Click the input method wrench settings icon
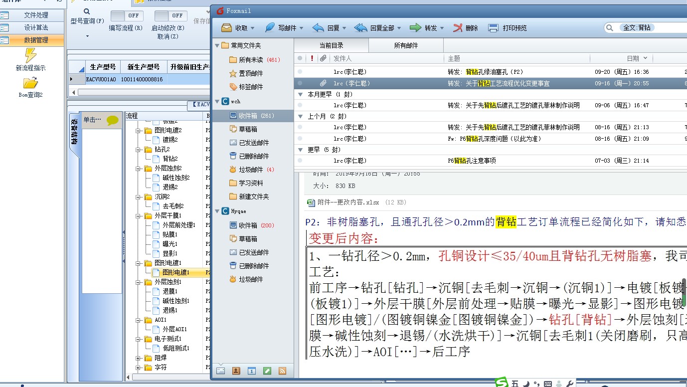The width and height of the screenshot is (687, 387). tap(570, 384)
